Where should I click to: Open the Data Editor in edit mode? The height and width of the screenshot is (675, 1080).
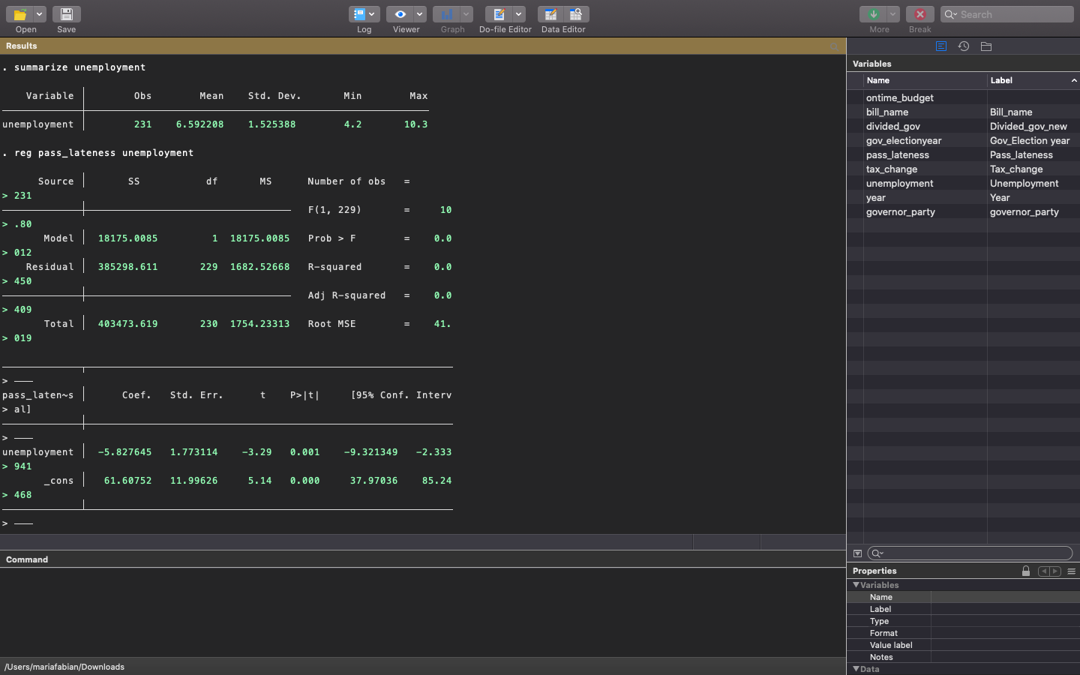550,14
